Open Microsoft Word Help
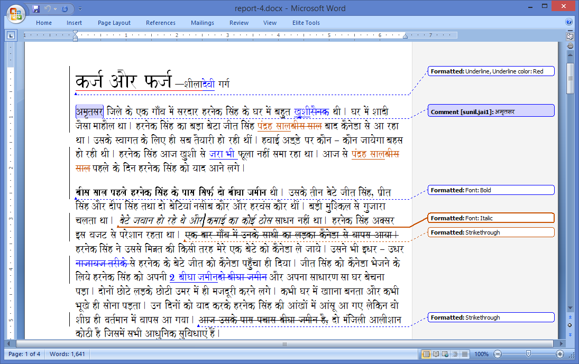Screen dimensions: 579x364 pos(569,22)
